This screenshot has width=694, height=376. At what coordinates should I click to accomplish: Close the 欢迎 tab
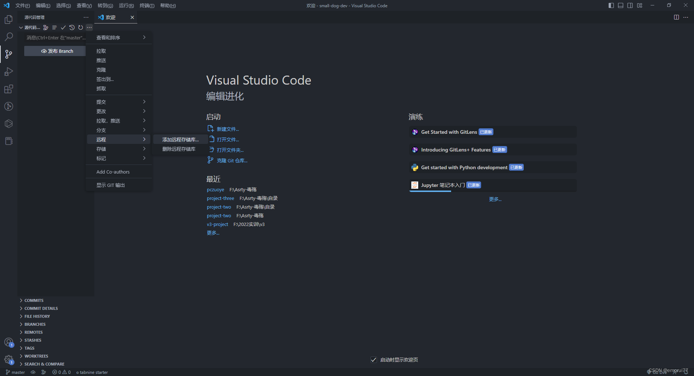point(132,17)
